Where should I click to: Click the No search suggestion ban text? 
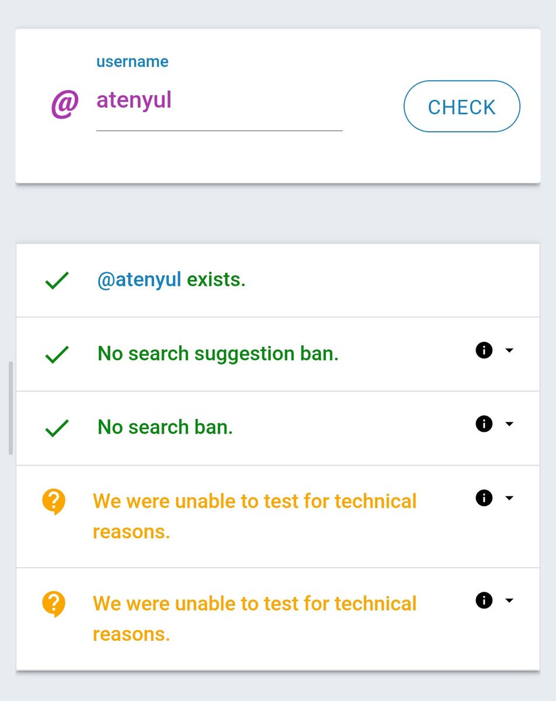[x=218, y=353]
